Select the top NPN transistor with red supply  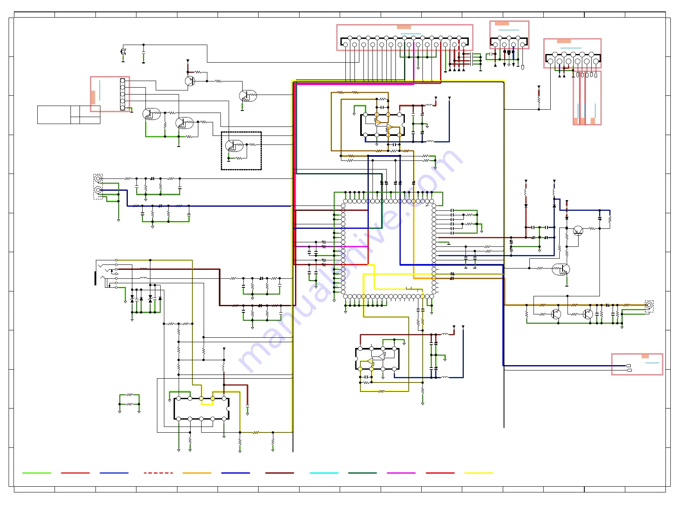click(190, 81)
